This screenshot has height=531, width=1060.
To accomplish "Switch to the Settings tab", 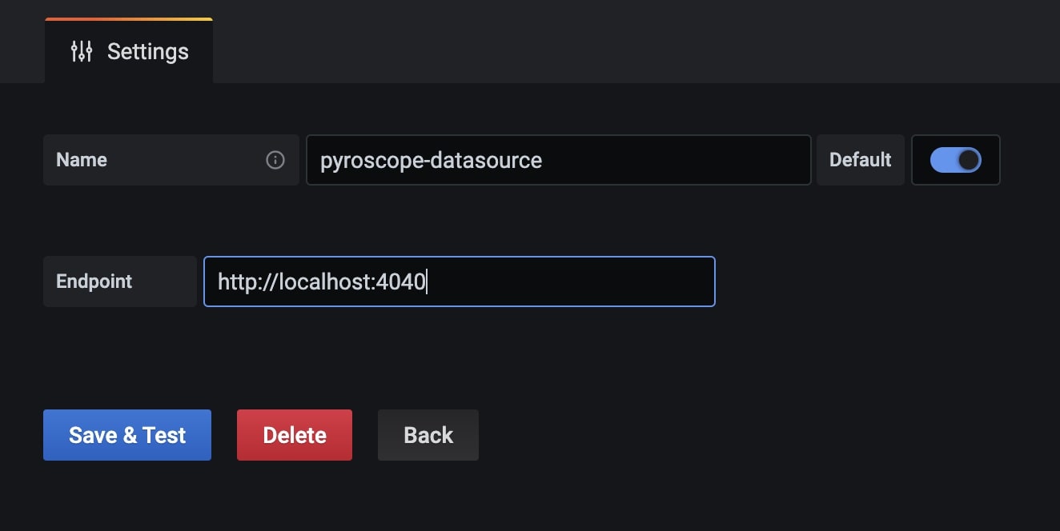I will 129,51.
